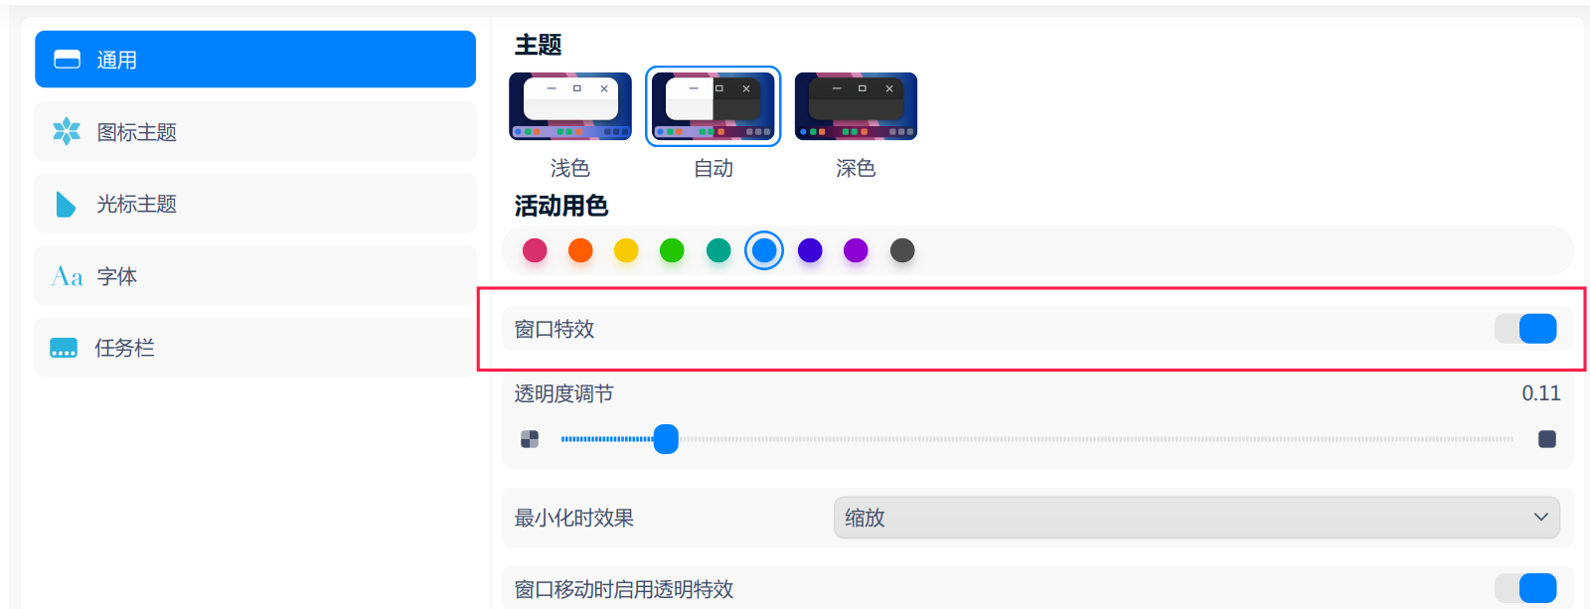Select the green accent color swatch

tap(672, 250)
